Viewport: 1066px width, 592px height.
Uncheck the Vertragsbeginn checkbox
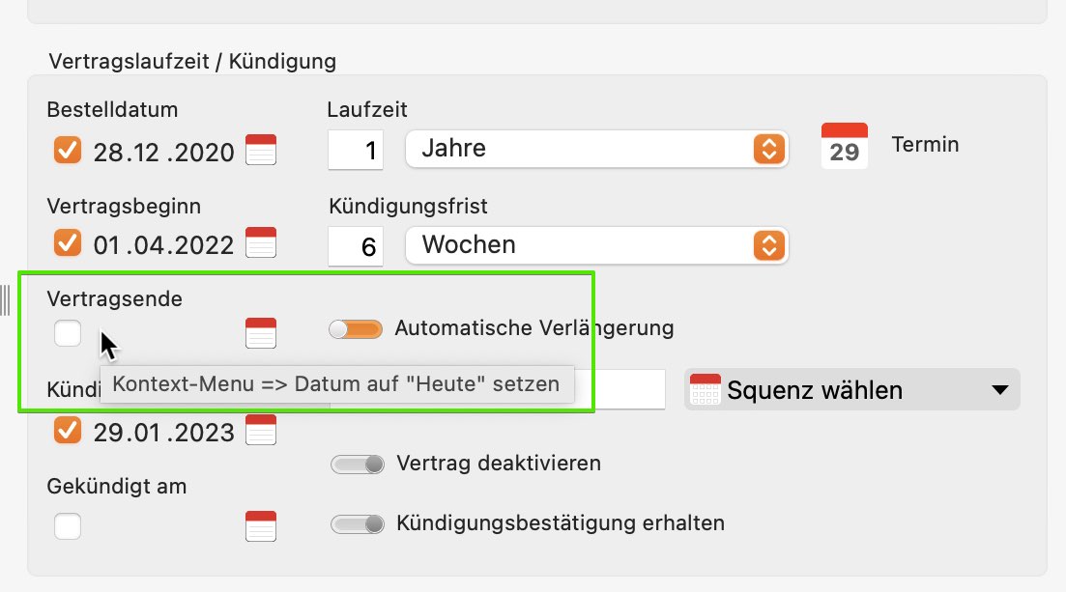[68, 242]
